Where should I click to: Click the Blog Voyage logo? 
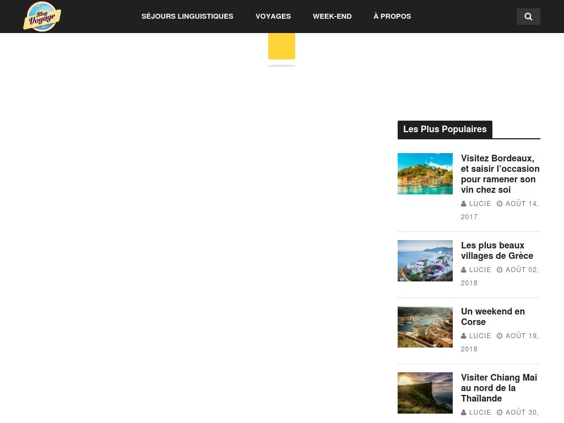[x=42, y=17]
